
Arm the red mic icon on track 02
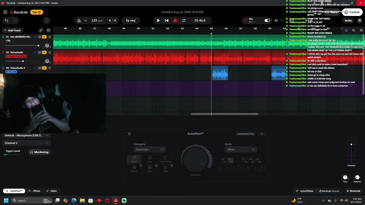pos(3,52)
